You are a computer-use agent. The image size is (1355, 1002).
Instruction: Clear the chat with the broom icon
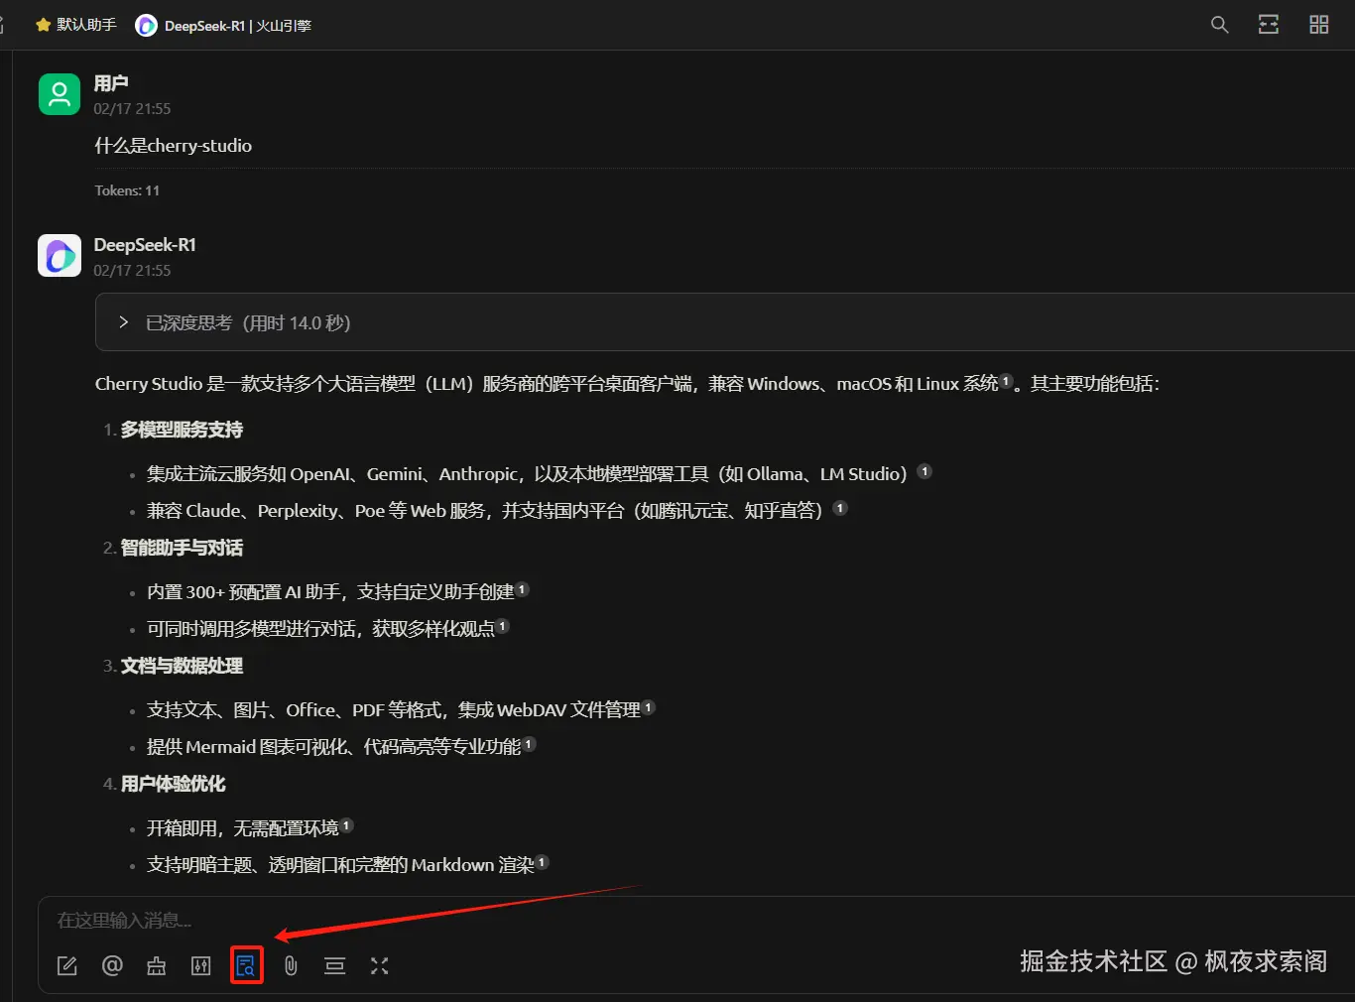tap(157, 965)
